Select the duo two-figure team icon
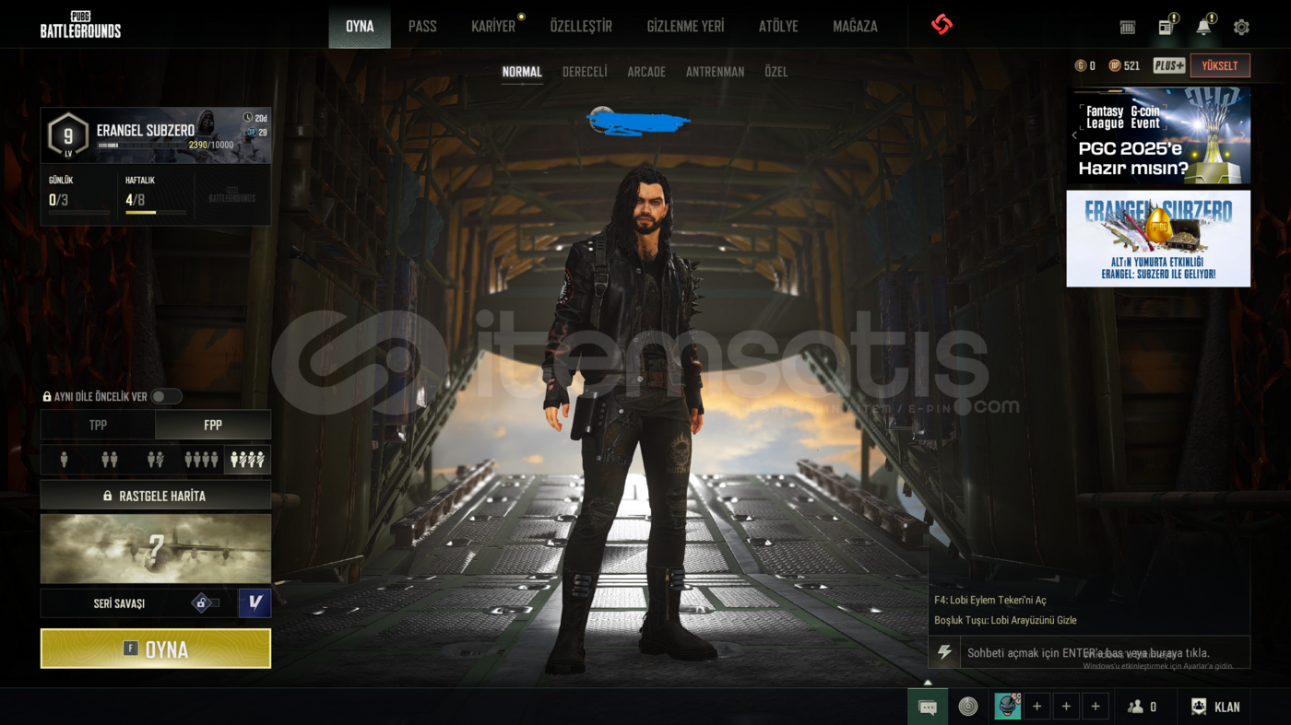 (x=110, y=459)
